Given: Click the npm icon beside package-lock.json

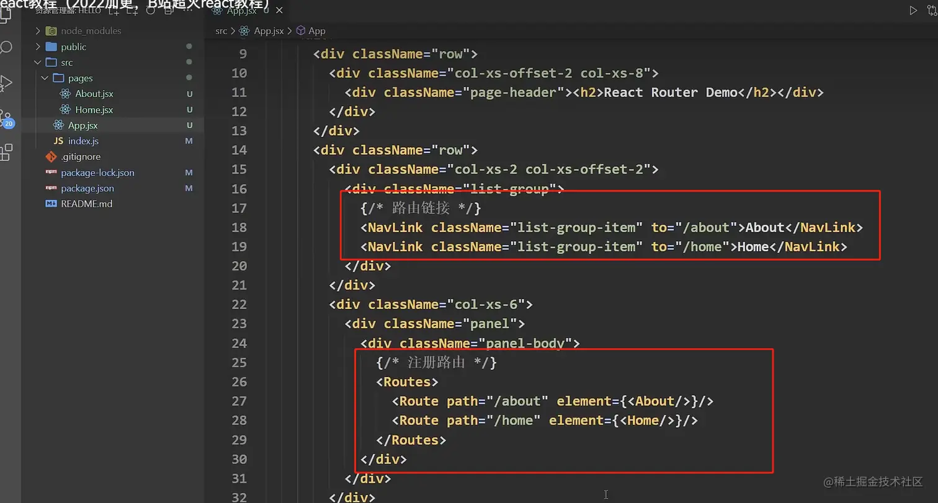Looking at the screenshot, I should [51, 172].
